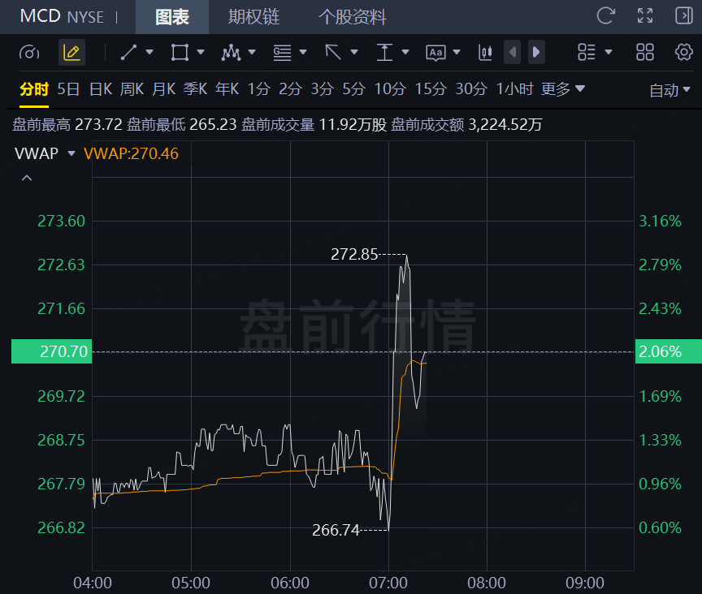Expand rectangle shape tool options

click(x=201, y=52)
